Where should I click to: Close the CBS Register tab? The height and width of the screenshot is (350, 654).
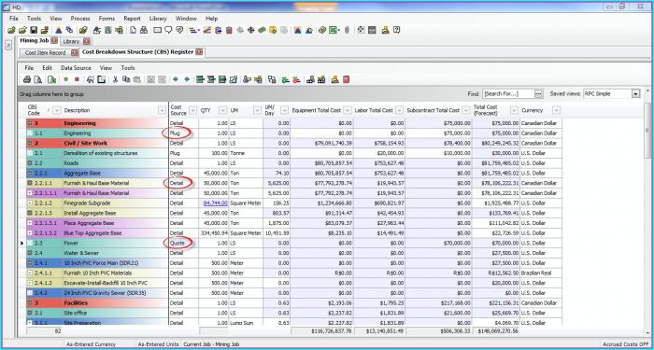[199, 52]
